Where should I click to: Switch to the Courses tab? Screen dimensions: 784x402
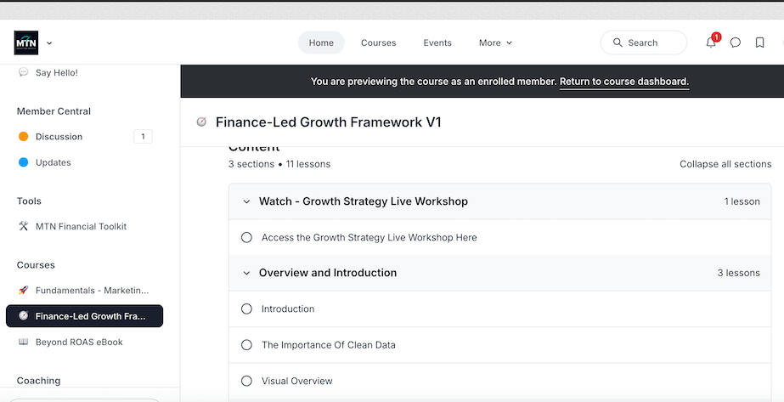[x=378, y=42]
